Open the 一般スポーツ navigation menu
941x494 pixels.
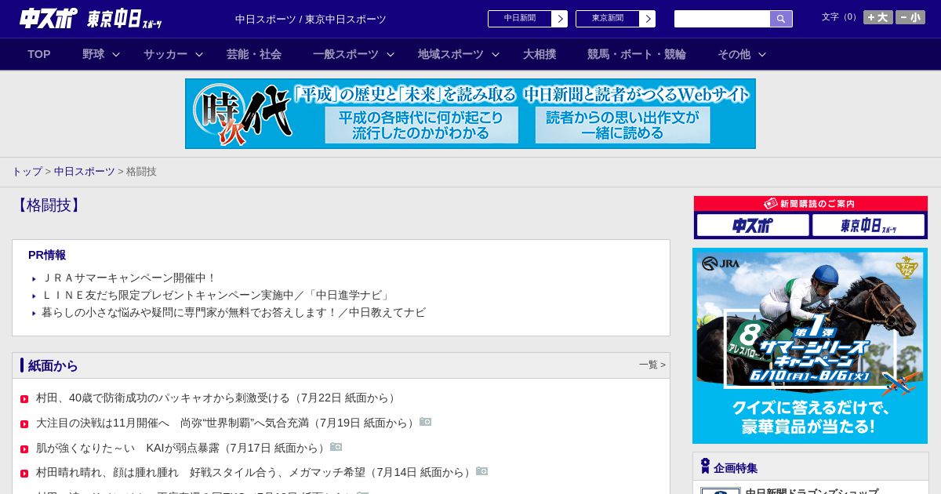click(x=346, y=54)
